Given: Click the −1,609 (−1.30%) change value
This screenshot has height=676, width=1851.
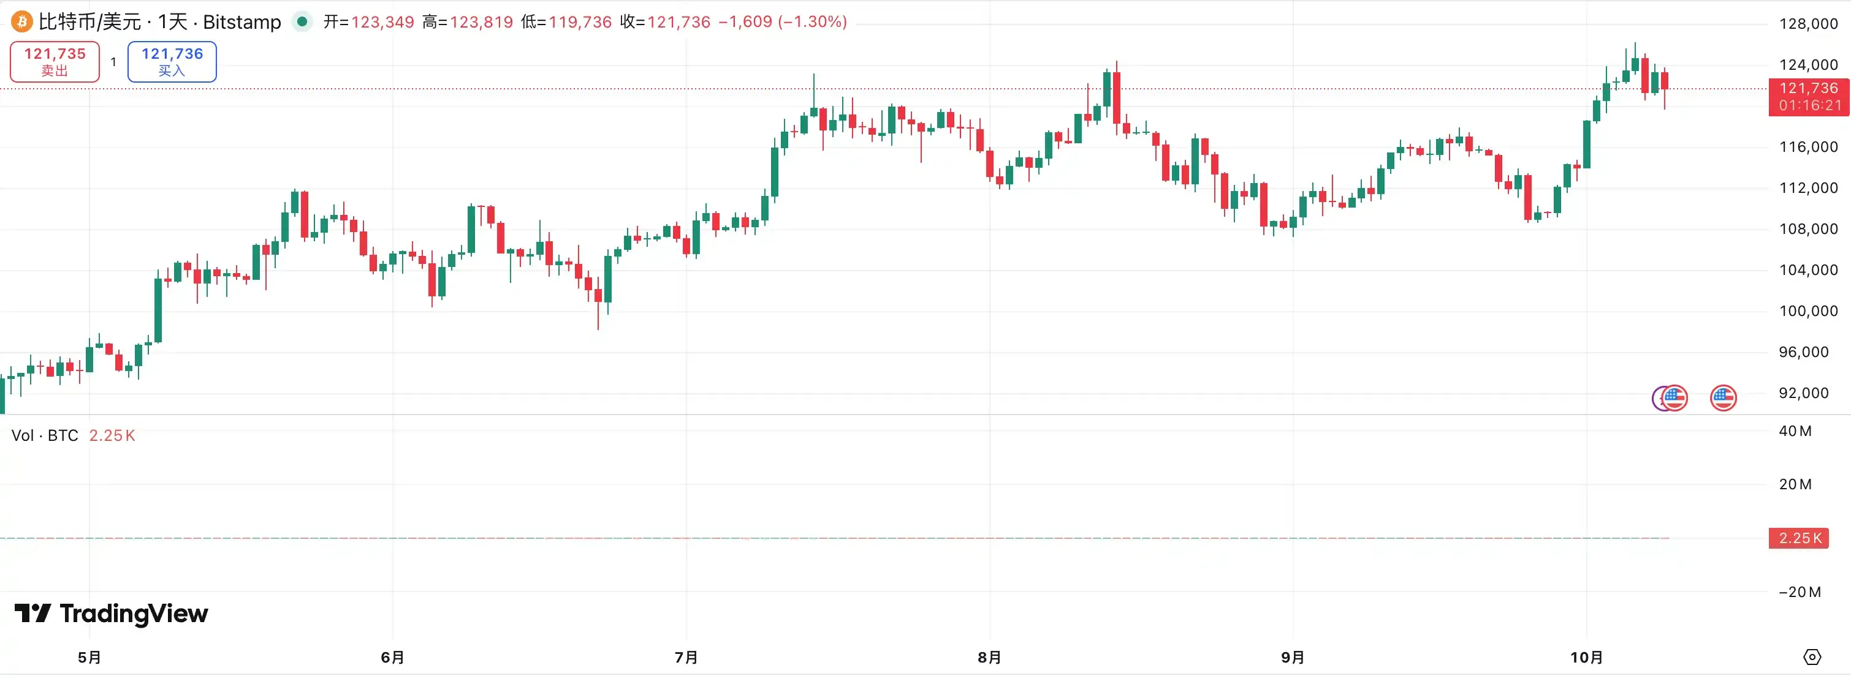Looking at the screenshot, I should click(783, 21).
